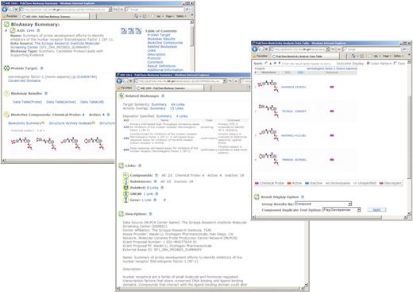
Task: Click the back button in the BioAssay Summary window
Action: click(x=5, y=10)
